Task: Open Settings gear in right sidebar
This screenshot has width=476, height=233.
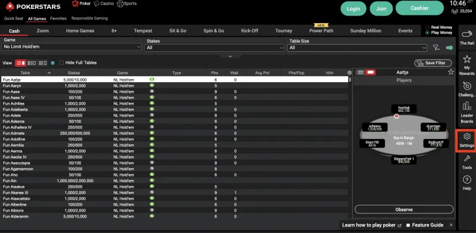Action: 466,140
